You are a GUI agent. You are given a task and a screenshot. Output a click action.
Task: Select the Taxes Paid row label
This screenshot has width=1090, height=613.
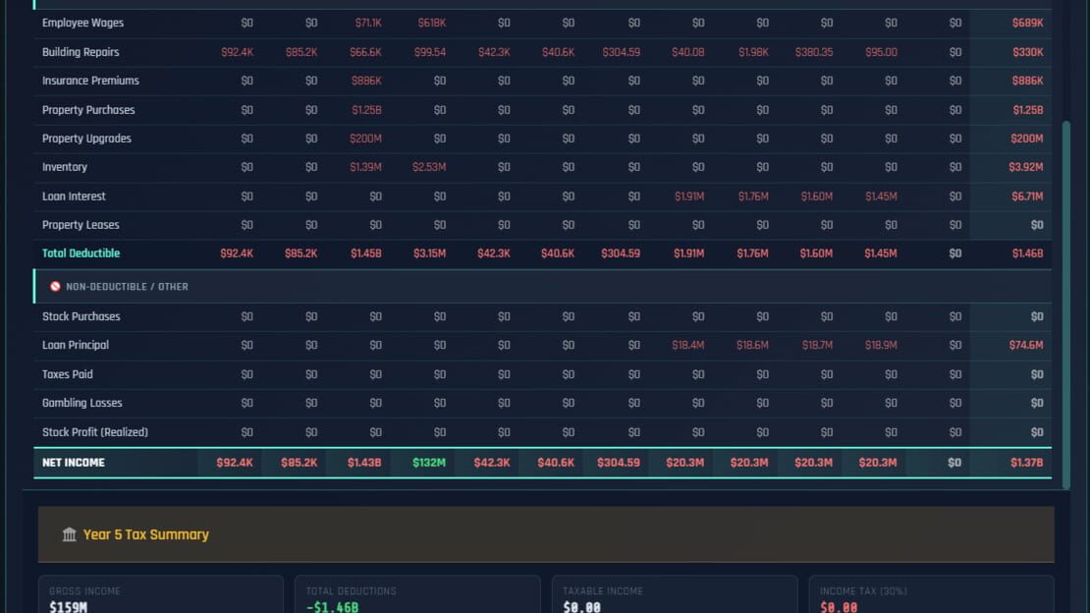click(68, 374)
